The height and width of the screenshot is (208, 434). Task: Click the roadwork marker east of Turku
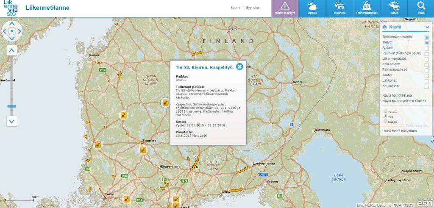click(x=126, y=199)
